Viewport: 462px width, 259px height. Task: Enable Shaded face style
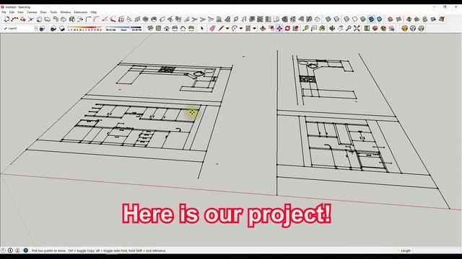(363, 19)
